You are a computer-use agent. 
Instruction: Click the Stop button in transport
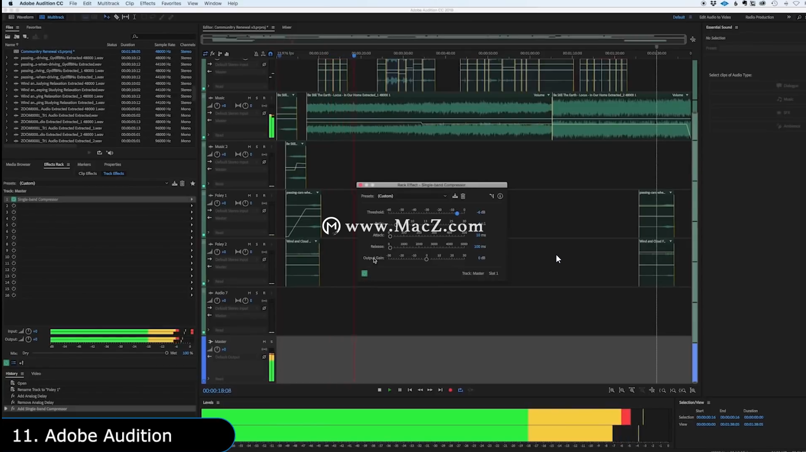click(x=379, y=390)
